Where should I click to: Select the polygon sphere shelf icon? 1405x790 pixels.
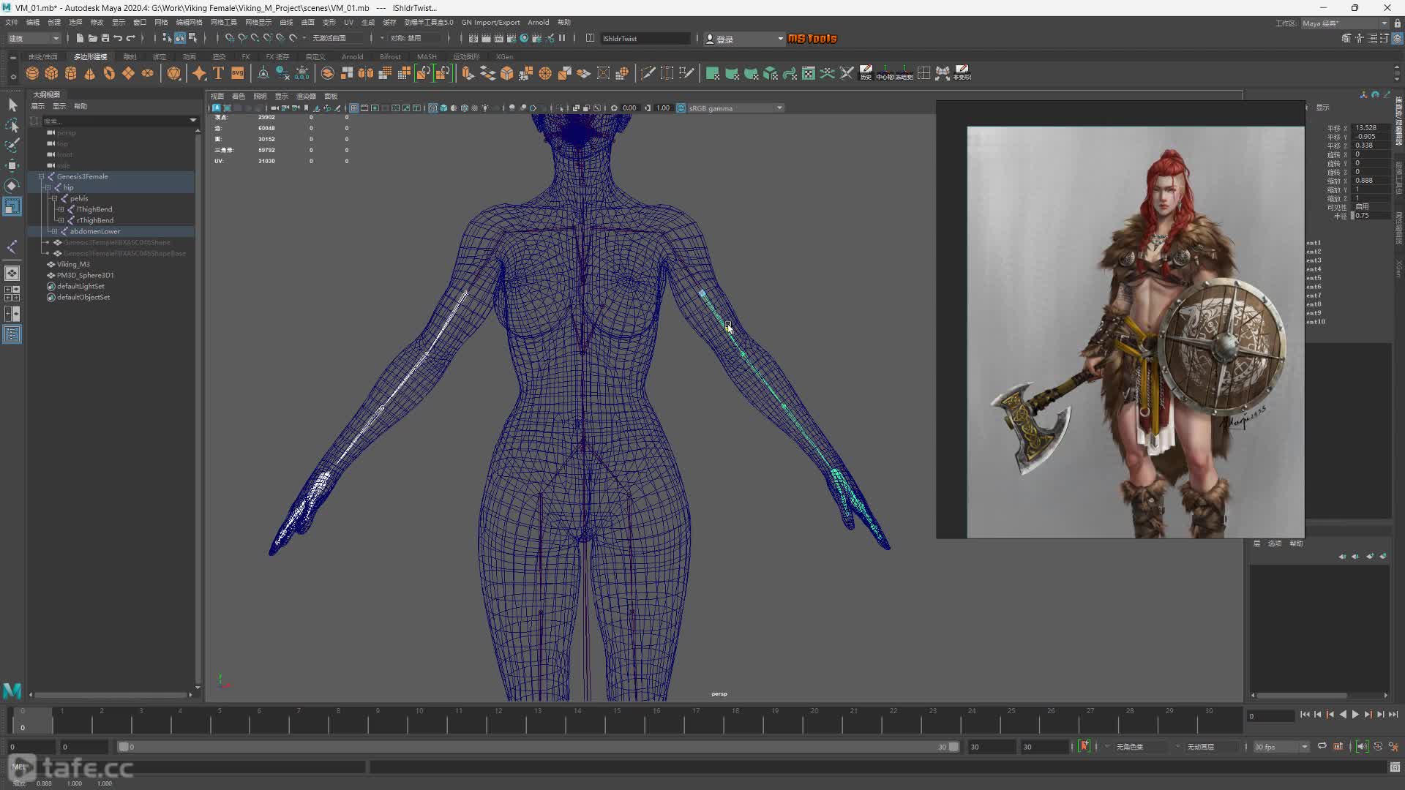pyautogui.click(x=32, y=73)
